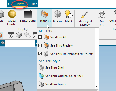116x91 pixels.
Task: Uncheck the See-Thru Preview checkbox
Action: pos(40,45)
